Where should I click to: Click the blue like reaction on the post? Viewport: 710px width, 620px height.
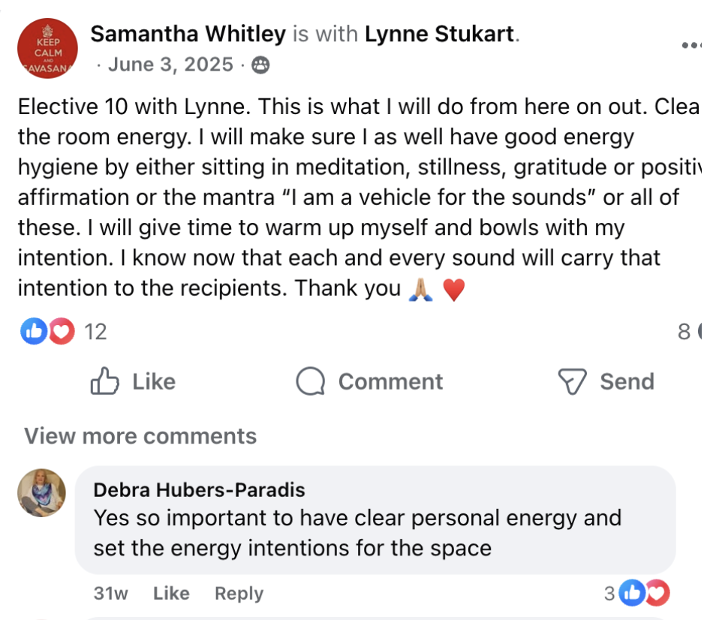click(x=34, y=331)
